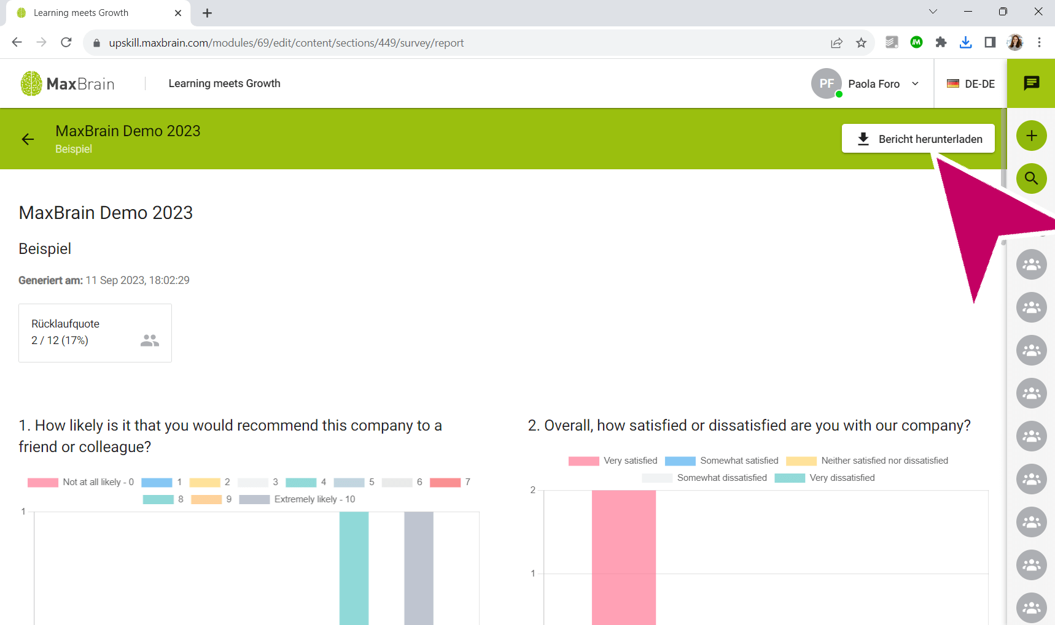The image size is (1055, 625).
Task: Select the Learning meets Growth browser tab
Action: [98, 13]
